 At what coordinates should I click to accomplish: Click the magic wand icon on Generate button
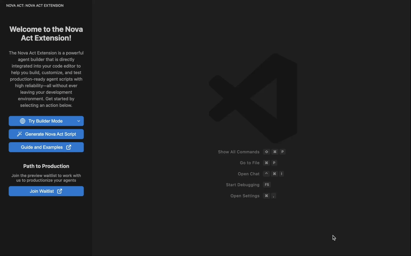click(x=19, y=134)
